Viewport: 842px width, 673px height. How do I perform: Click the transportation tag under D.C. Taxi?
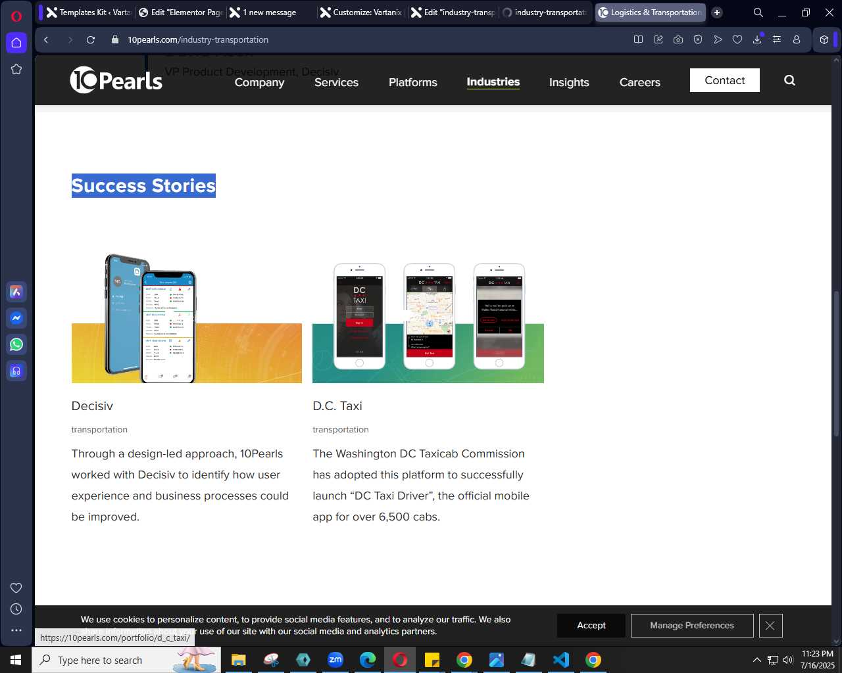pos(341,430)
